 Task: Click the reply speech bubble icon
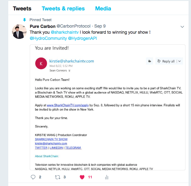pos(33,177)
